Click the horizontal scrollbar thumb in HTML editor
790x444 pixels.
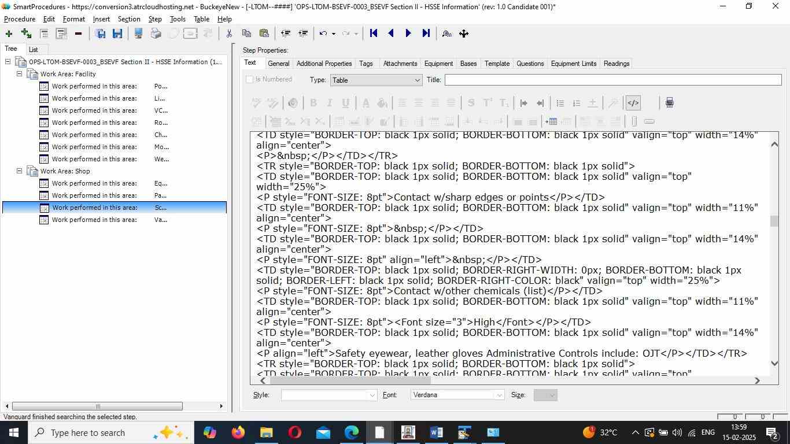(x=350, y=380)
